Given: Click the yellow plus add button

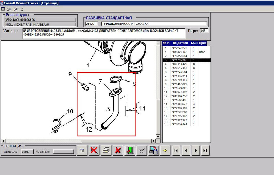Looking at the screenshot, I should pos(165,150).
